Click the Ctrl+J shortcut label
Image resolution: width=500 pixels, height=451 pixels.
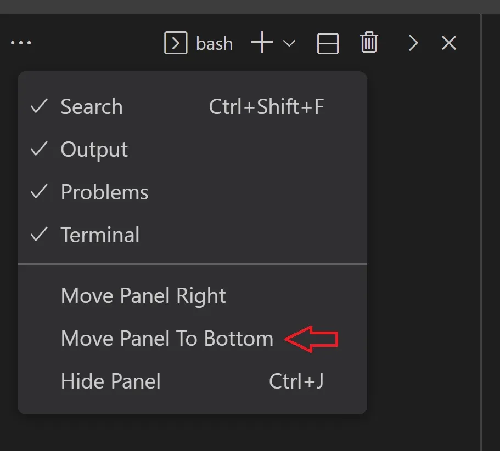(296, 381)
